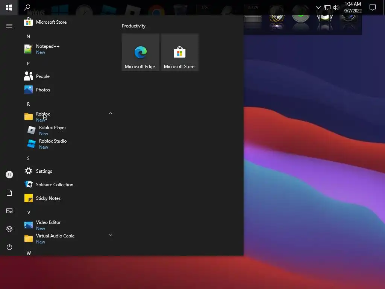Viewport: 385px width, 289px height.
Task: Open the Pictures sidebar icon
Action: point(9,211)
